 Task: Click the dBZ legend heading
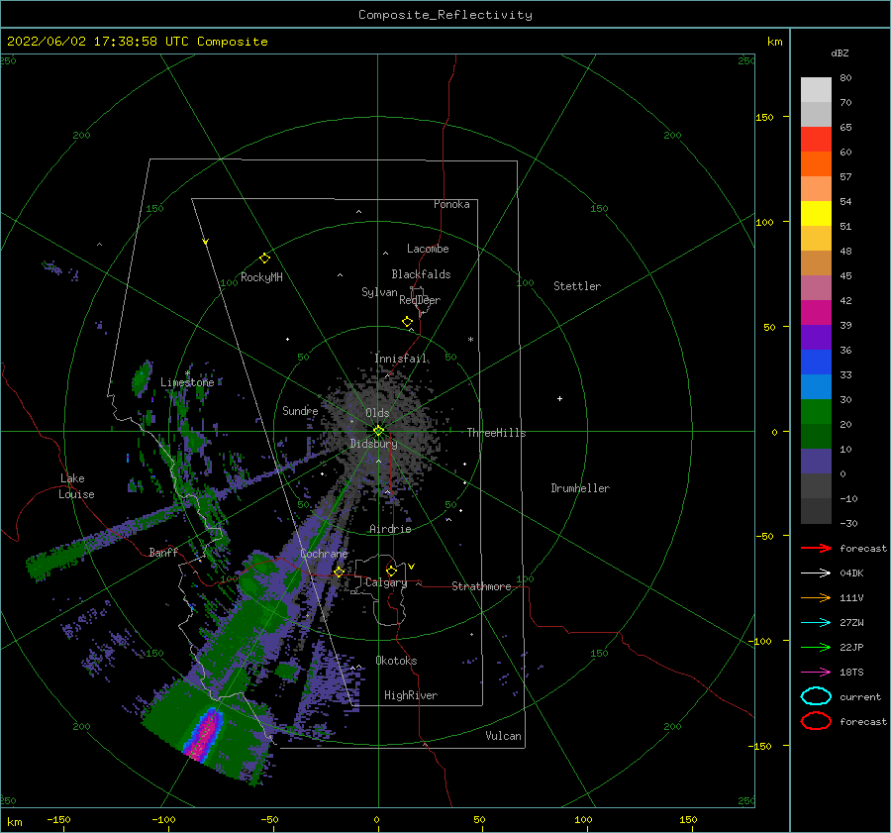pos(840,52)
